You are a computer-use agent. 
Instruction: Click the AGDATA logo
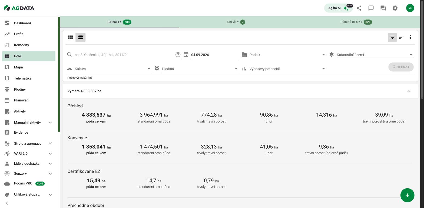(19, 8)
